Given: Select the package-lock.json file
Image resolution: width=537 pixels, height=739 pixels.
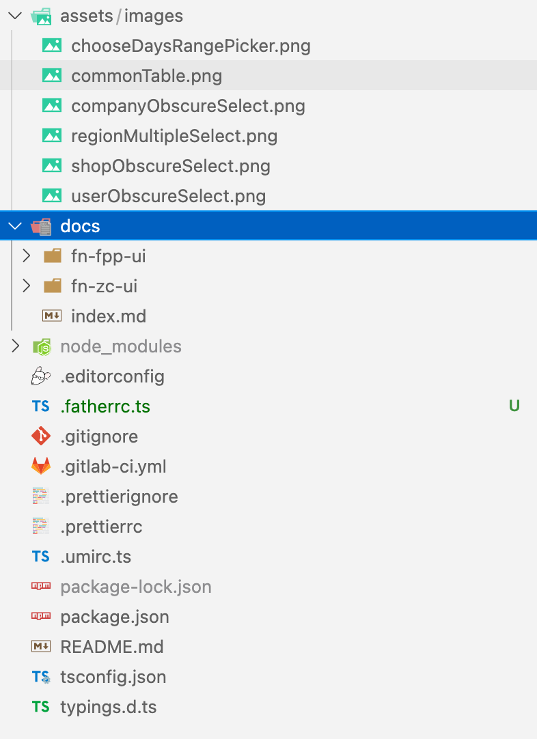Looking at the screenshot, I should pyautogui.click(x=135, y=586).
